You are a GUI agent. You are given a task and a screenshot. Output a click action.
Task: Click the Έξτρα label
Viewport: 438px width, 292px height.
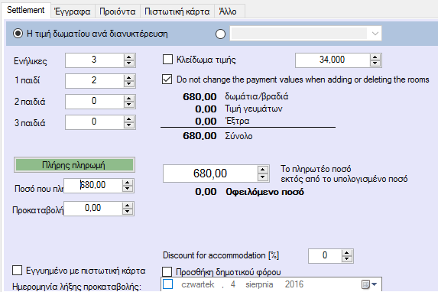[237, 121]
